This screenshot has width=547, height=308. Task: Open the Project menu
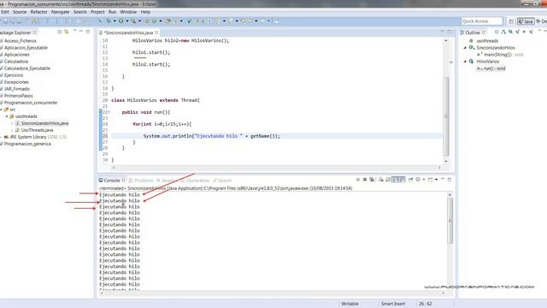(97, 11)
